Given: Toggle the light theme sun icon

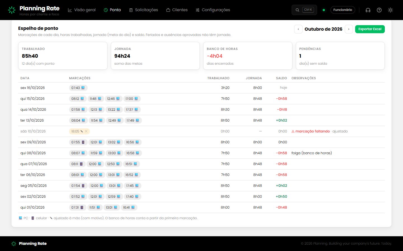Looking at the screenshot, I should click(x=390, y=10).
